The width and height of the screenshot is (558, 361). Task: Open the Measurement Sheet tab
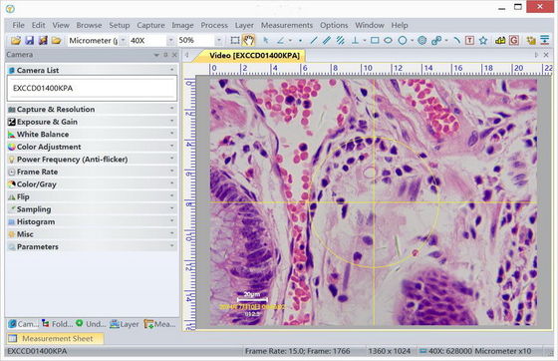point(55,338)
